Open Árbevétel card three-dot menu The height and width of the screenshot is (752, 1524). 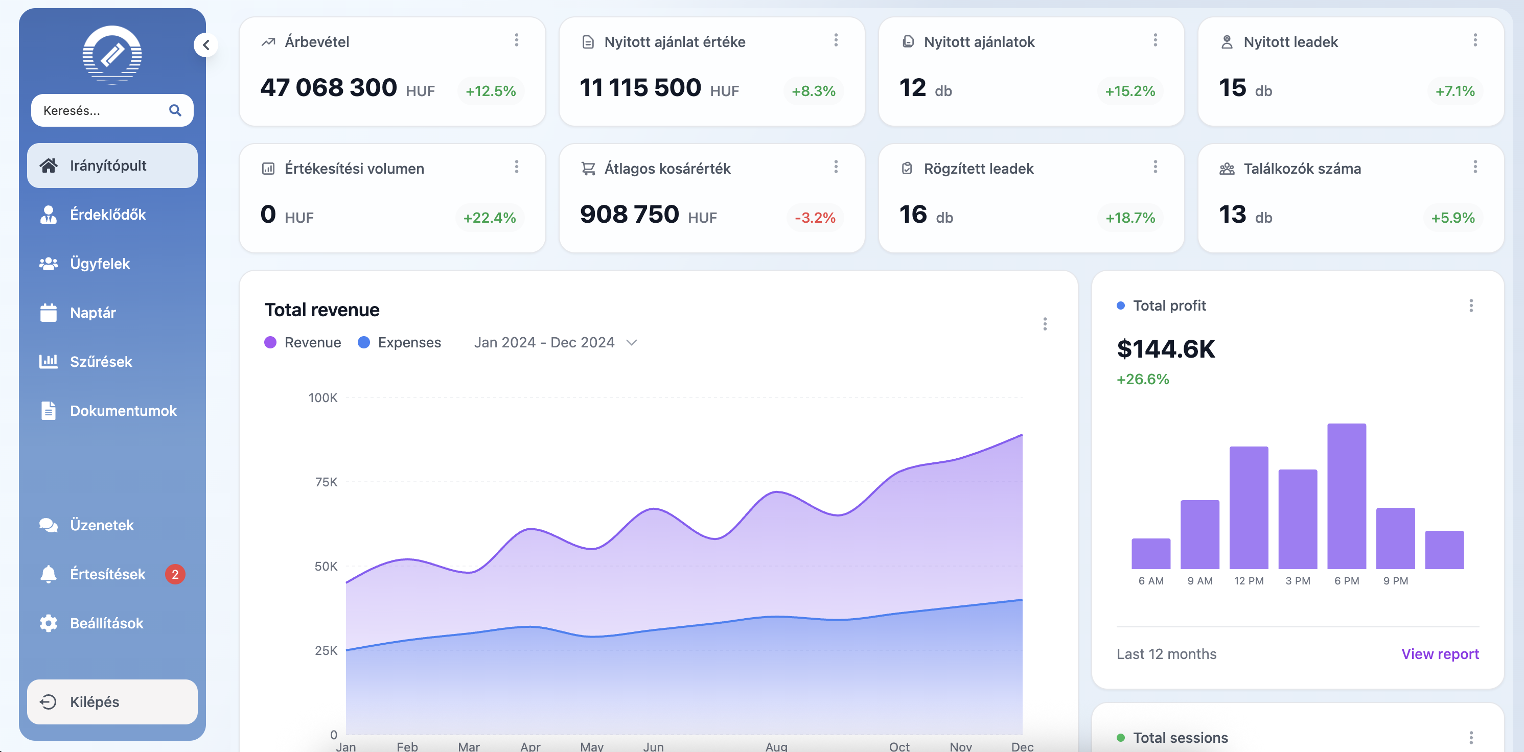click(x=517, y=40)
